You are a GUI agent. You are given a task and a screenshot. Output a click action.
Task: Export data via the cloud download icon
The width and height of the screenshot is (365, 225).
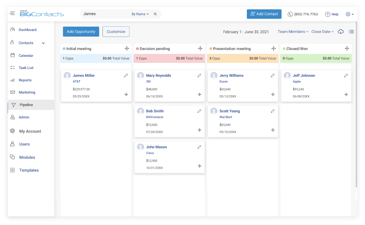(341, 31)
